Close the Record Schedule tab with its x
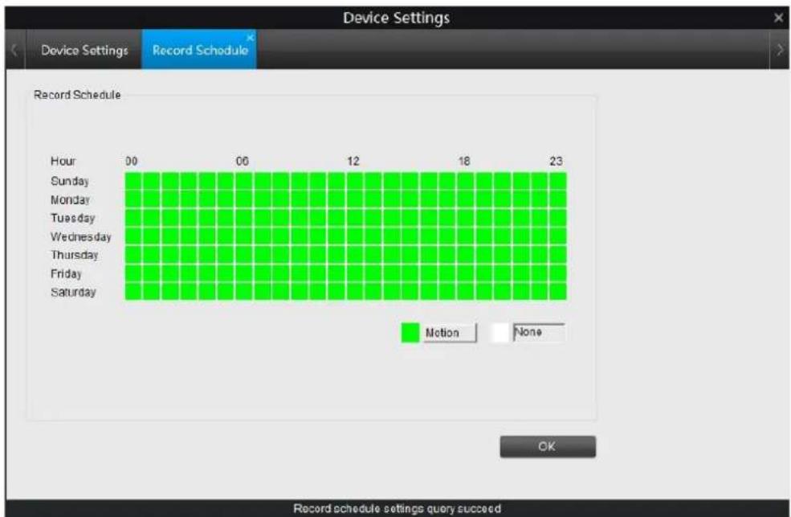This screenshot has width=791, height=517. [250, 38]
